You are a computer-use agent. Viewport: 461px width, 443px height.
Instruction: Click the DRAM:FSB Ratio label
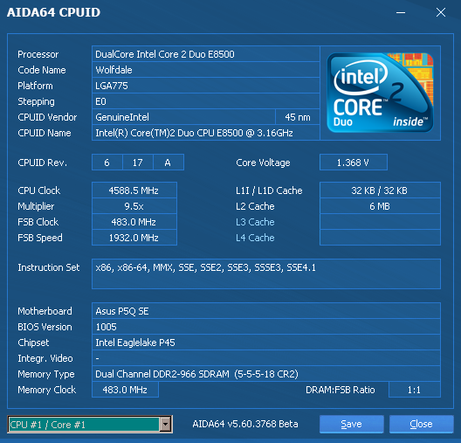[341, 390]
